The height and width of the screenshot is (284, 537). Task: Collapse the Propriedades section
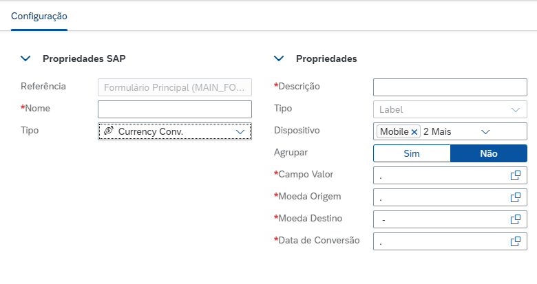tap(279, 59)
